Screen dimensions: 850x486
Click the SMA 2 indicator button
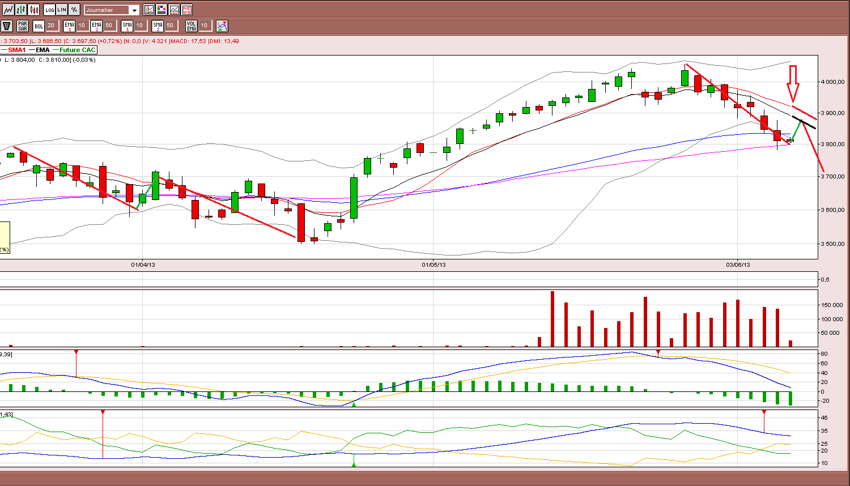pyautogui.click(x=158, y=25)
